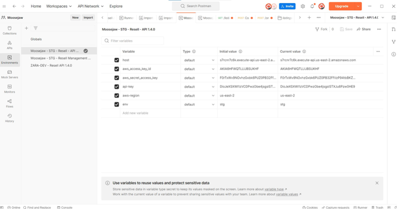Image resolution: width=398 pixels, height=210 pixels.
Task: Open the History sidebar panel
Action: pos(10,118)
